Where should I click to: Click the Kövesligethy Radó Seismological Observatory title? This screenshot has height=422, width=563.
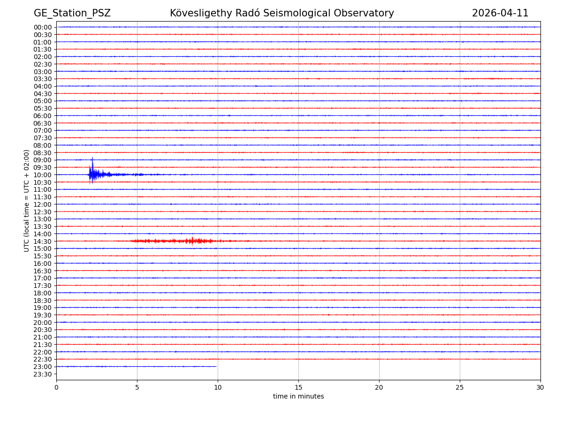tap(281, 14)
